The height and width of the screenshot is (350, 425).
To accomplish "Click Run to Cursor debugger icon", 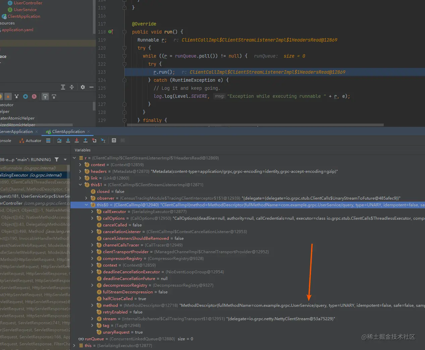I will pyautogui.click(x=103, y=141).
